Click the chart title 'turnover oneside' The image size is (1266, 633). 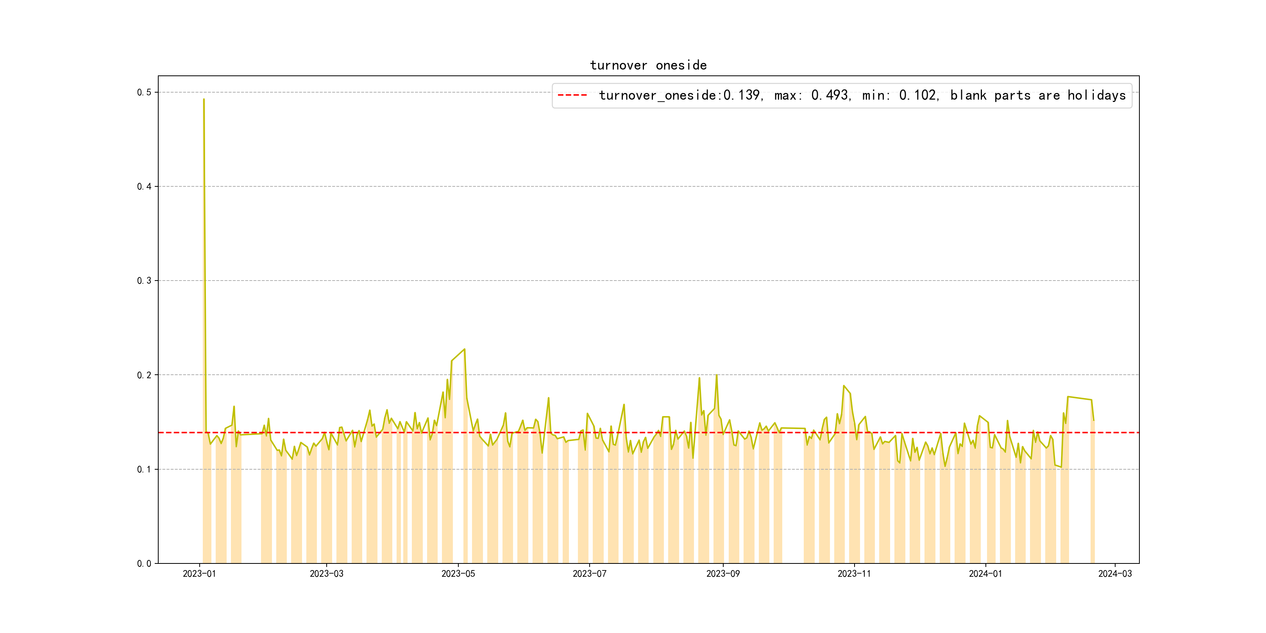pyautogui.click(x=648, y=65)
